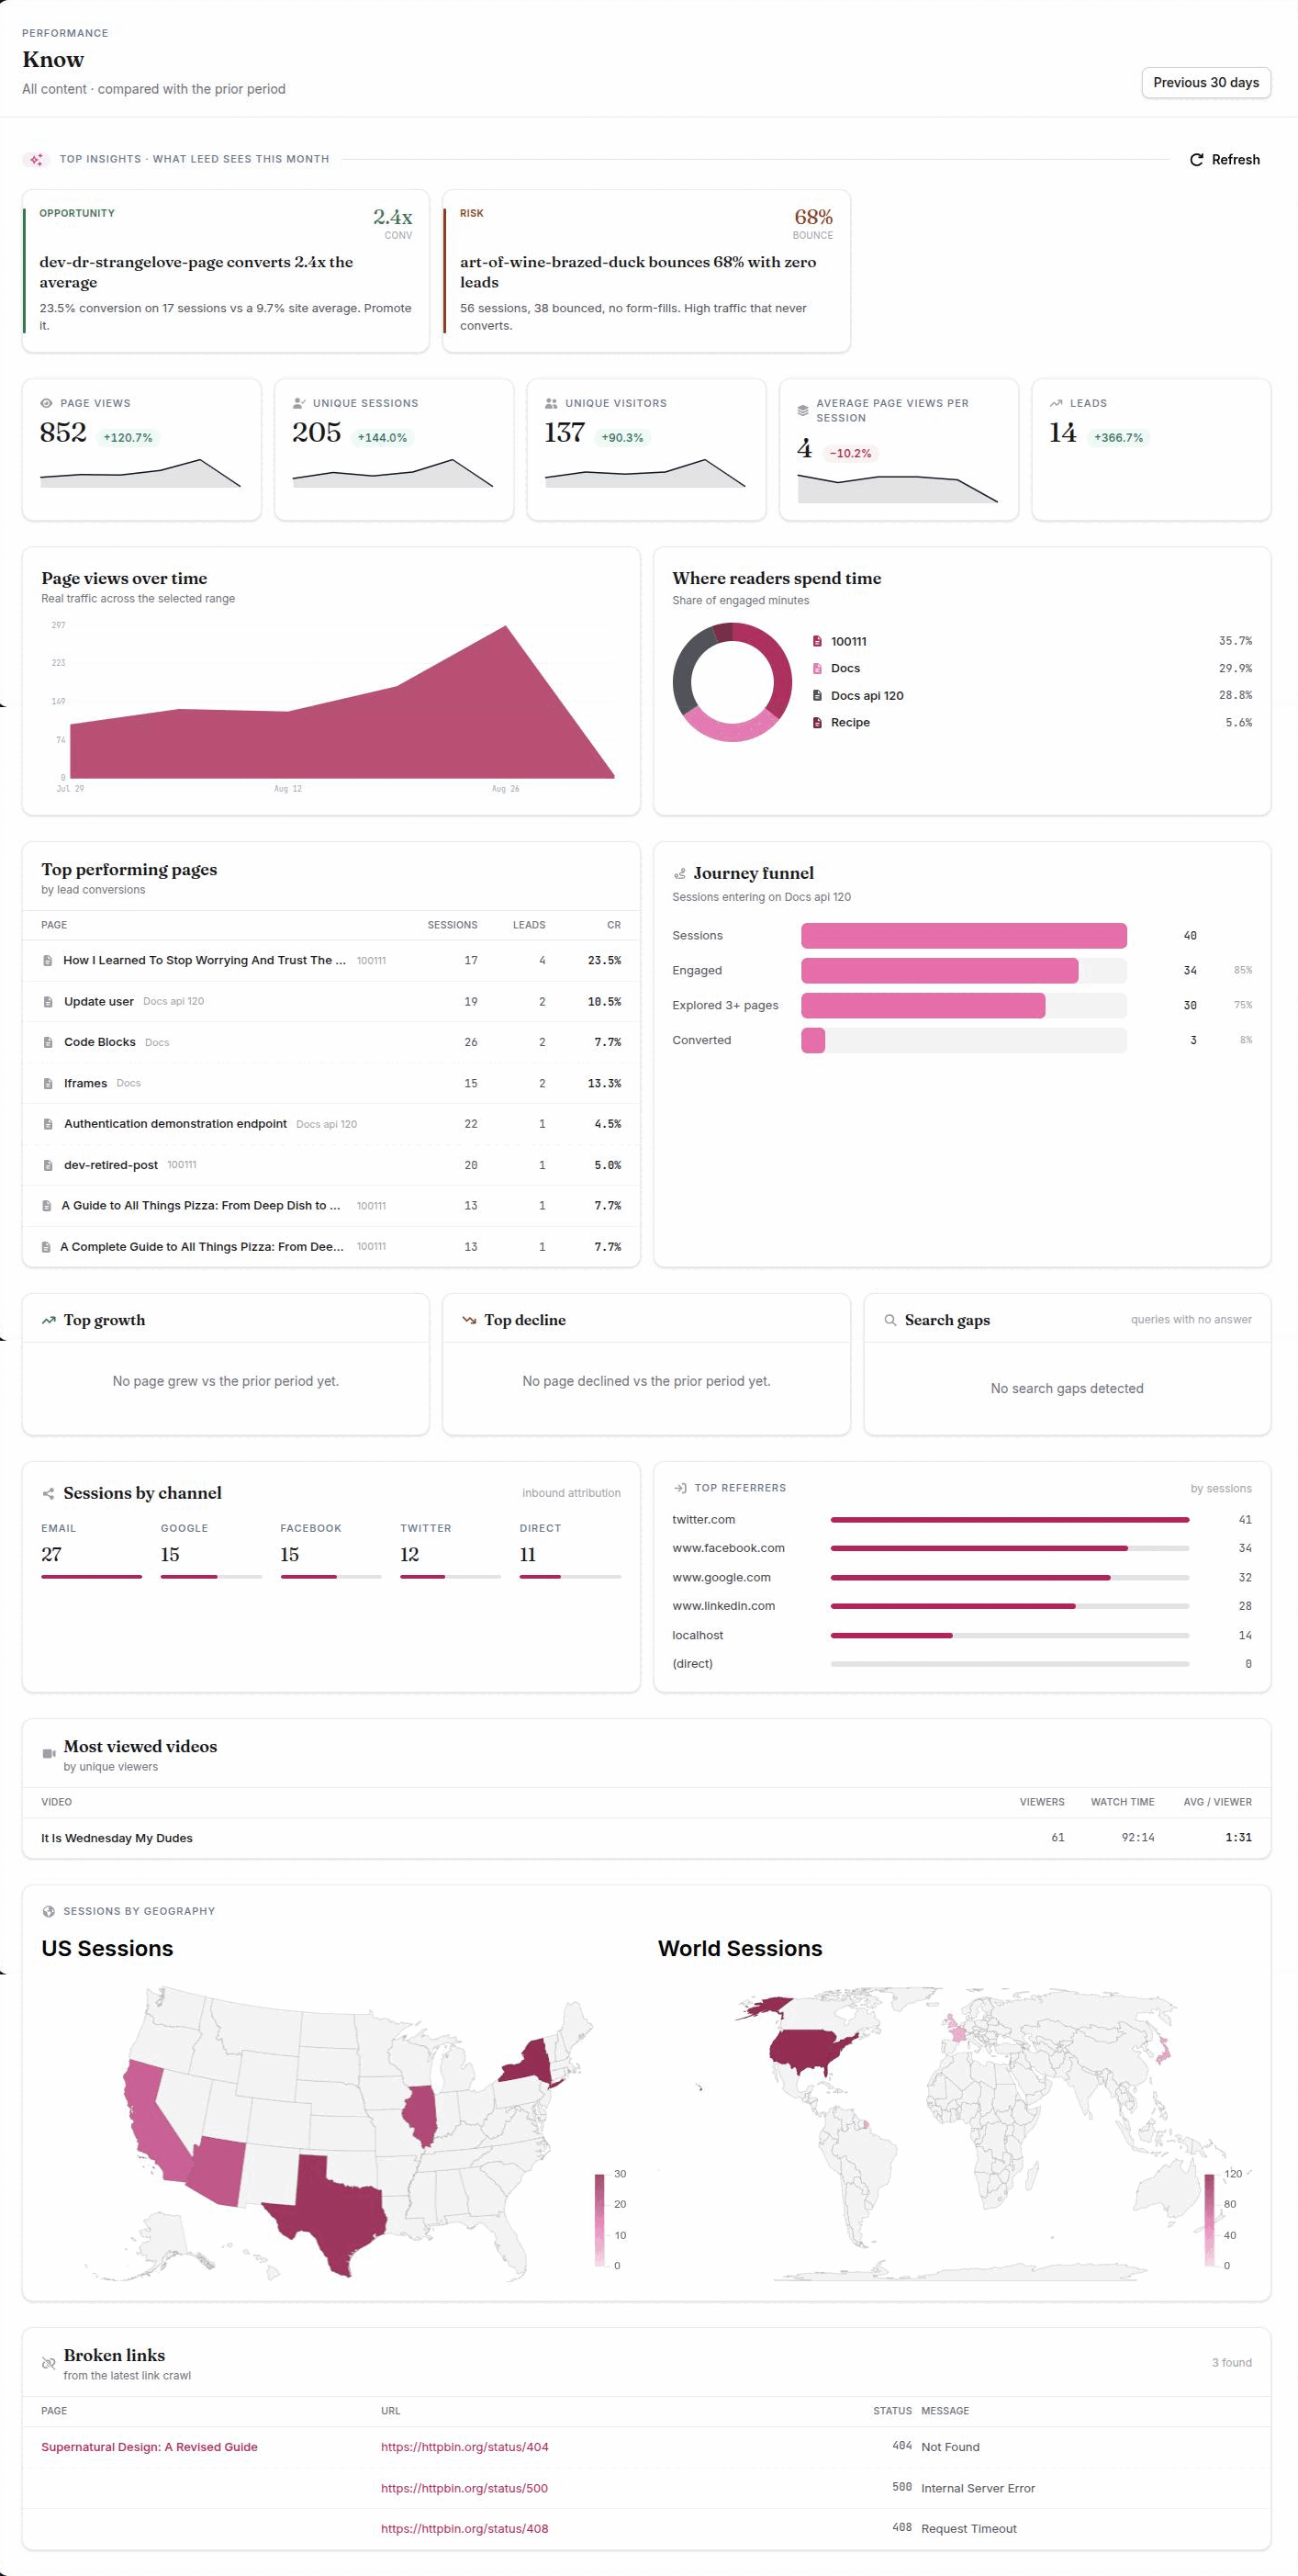
Task: Select the dev-dr-strangelove opportunity card
Action: click(x=226, y=271)
